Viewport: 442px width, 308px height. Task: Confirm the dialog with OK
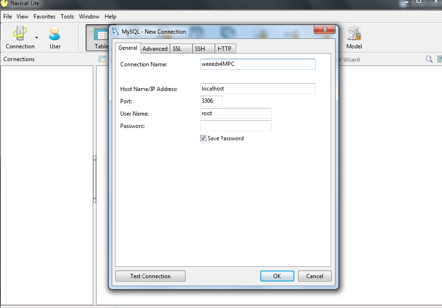click(277, 276)
